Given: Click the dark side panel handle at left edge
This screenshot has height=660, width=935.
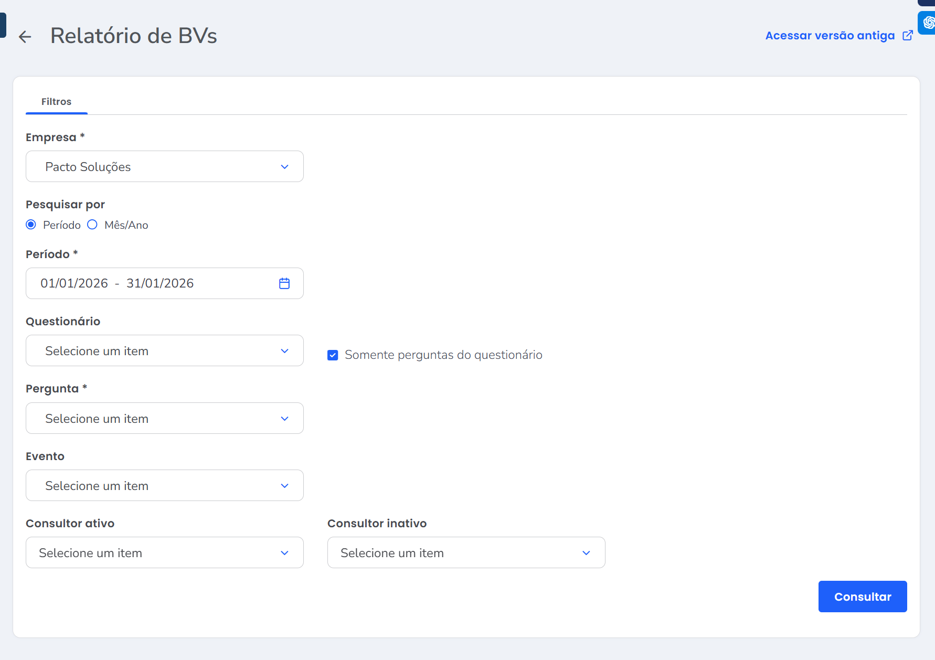Looking at the screenshot, I should pos(3,25).
